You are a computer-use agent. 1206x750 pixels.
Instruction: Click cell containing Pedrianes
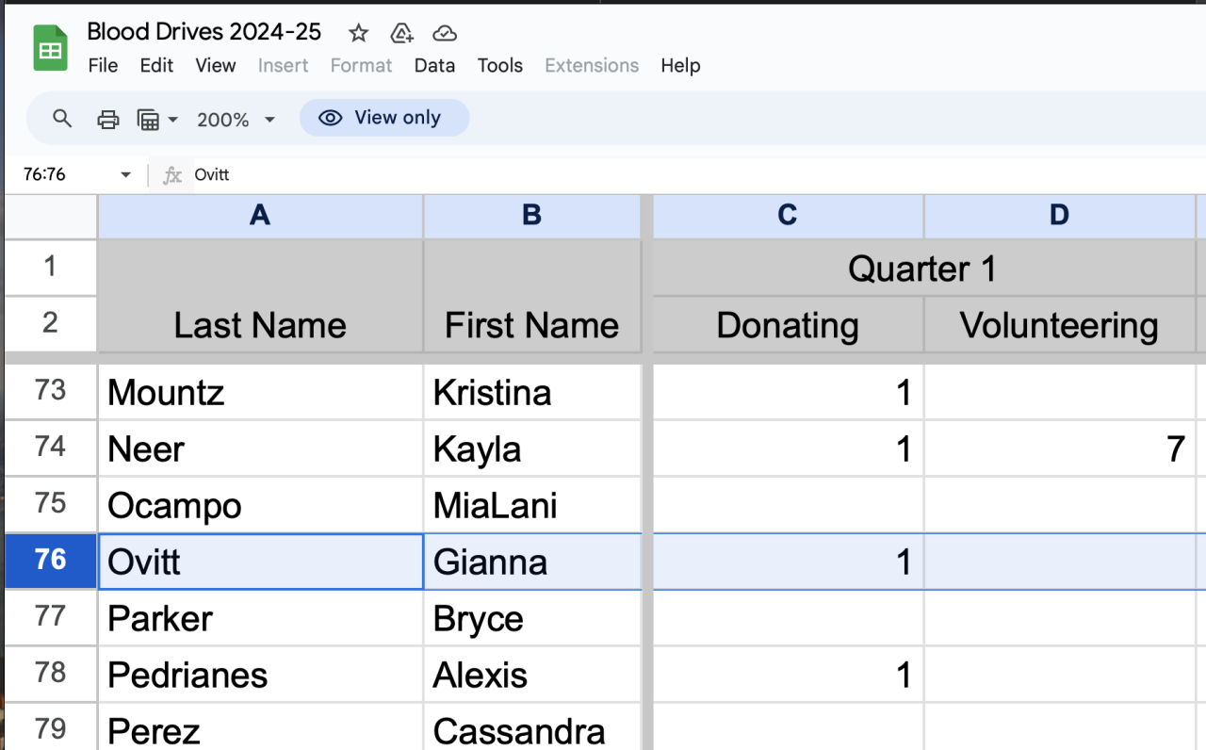coord(260,675)
